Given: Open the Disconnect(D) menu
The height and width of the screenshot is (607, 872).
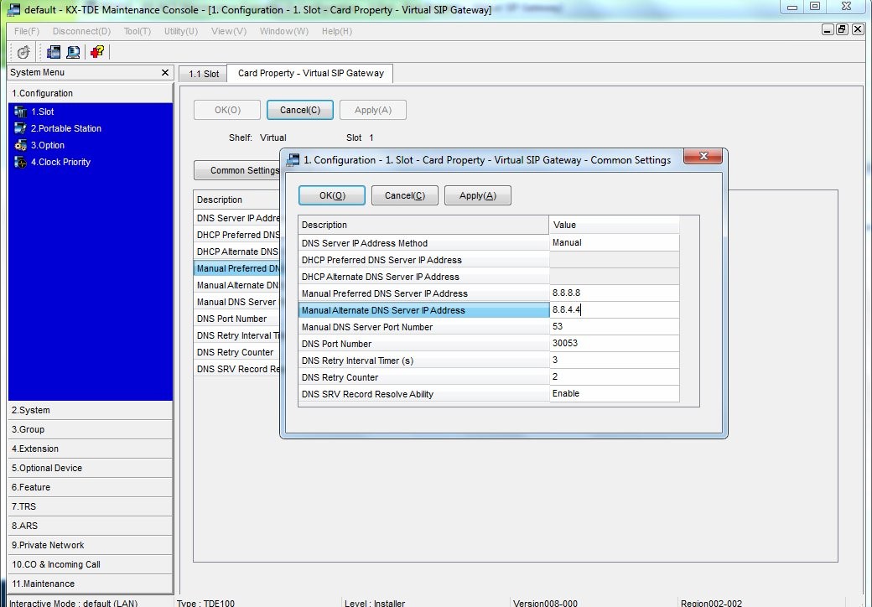Looking at the screenshot, I should coord(82,31).
